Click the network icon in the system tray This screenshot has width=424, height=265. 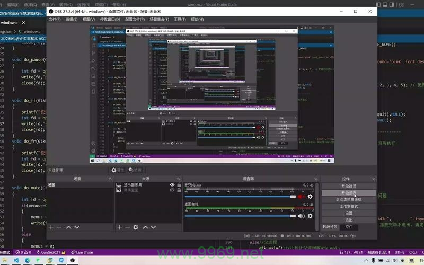tap(388, 260)
